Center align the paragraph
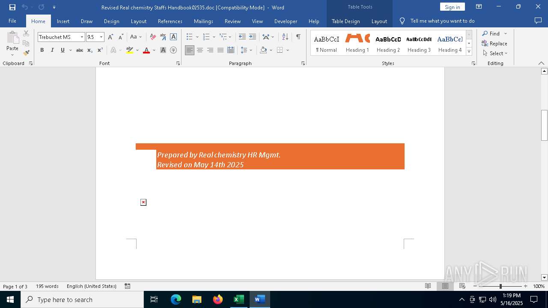 pyautogui.click(x=200, y=50)
